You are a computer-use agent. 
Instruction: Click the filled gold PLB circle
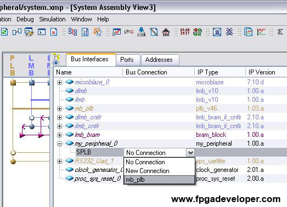click(x=13, y=162)
